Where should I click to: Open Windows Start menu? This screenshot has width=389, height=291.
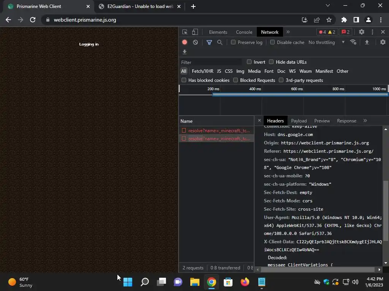(128, 282)
